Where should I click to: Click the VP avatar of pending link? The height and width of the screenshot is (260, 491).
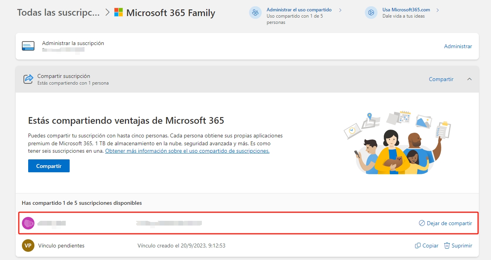coord(28,246)
